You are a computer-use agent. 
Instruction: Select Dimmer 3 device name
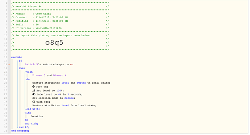click(39, 75)
